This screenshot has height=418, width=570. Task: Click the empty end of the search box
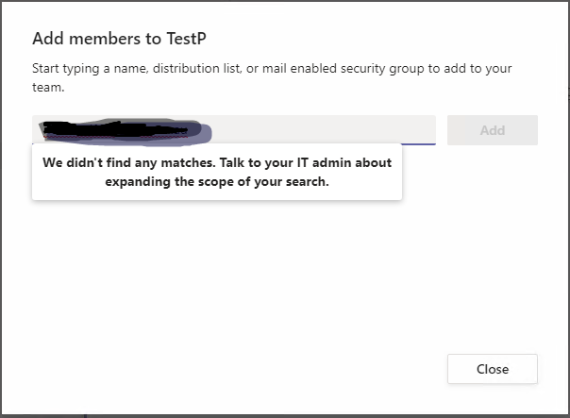point(377,129)
